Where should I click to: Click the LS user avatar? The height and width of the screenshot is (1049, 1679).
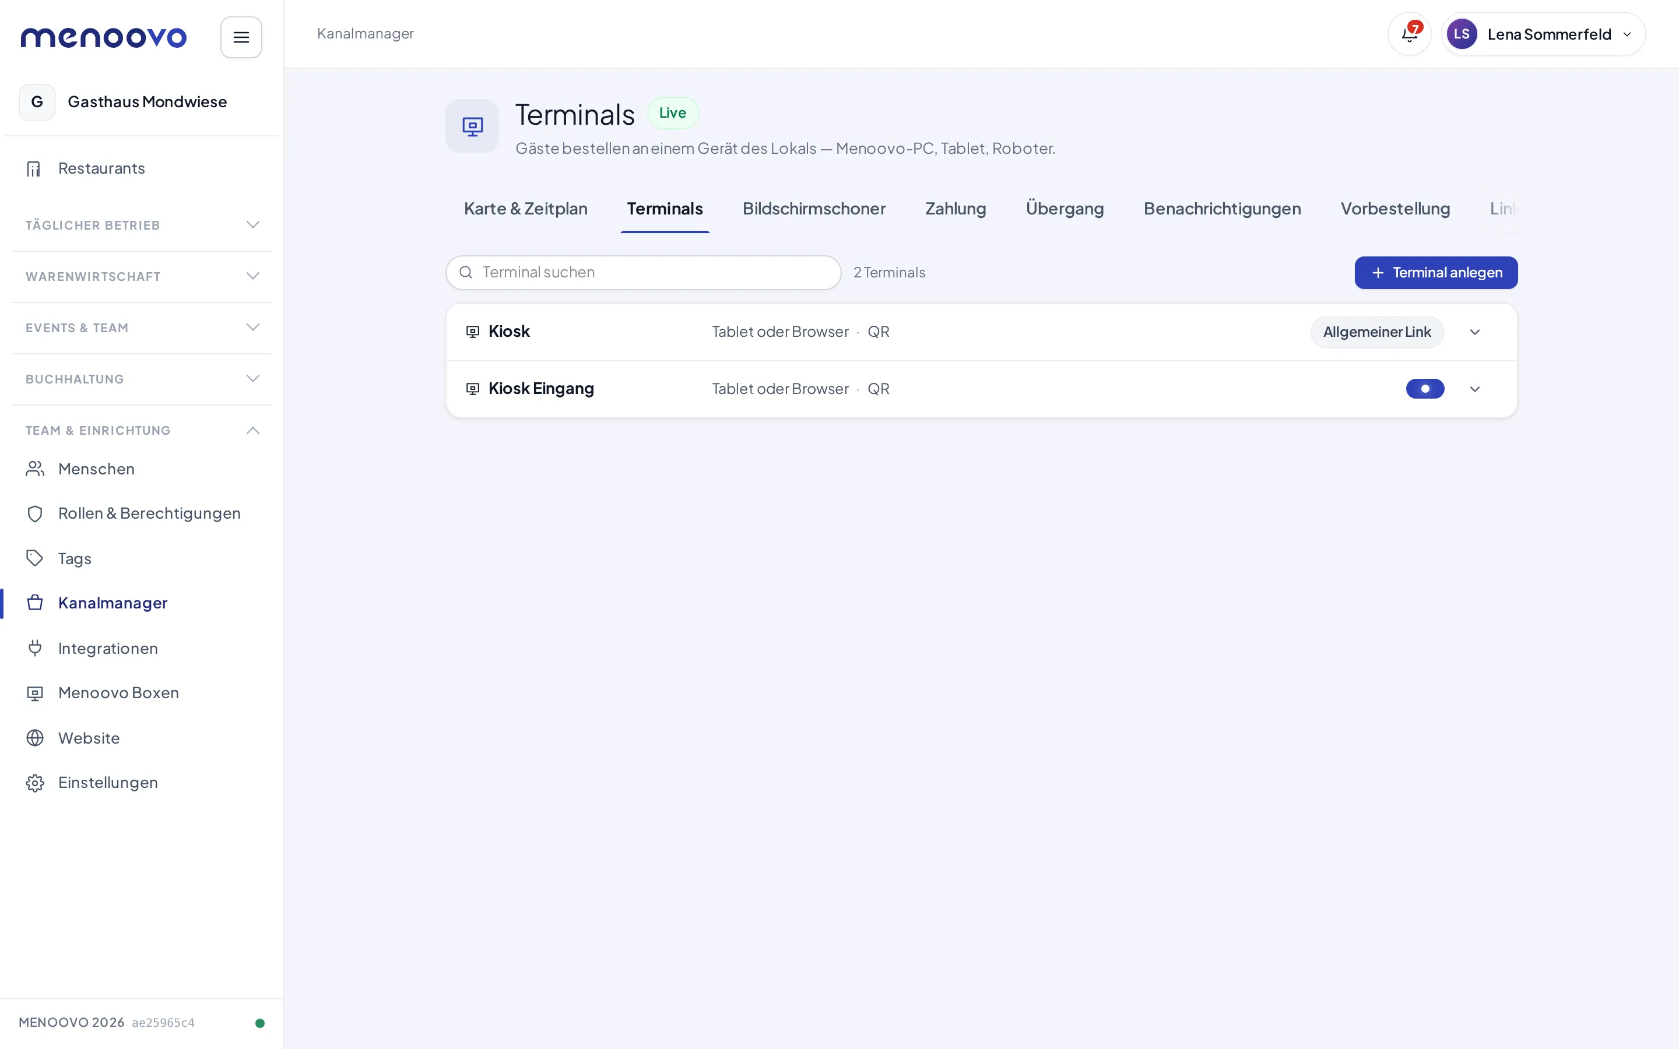[x=1461, y=34]
